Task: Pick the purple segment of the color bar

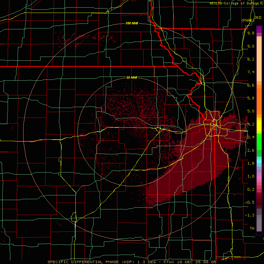Action: coord(259,29)
